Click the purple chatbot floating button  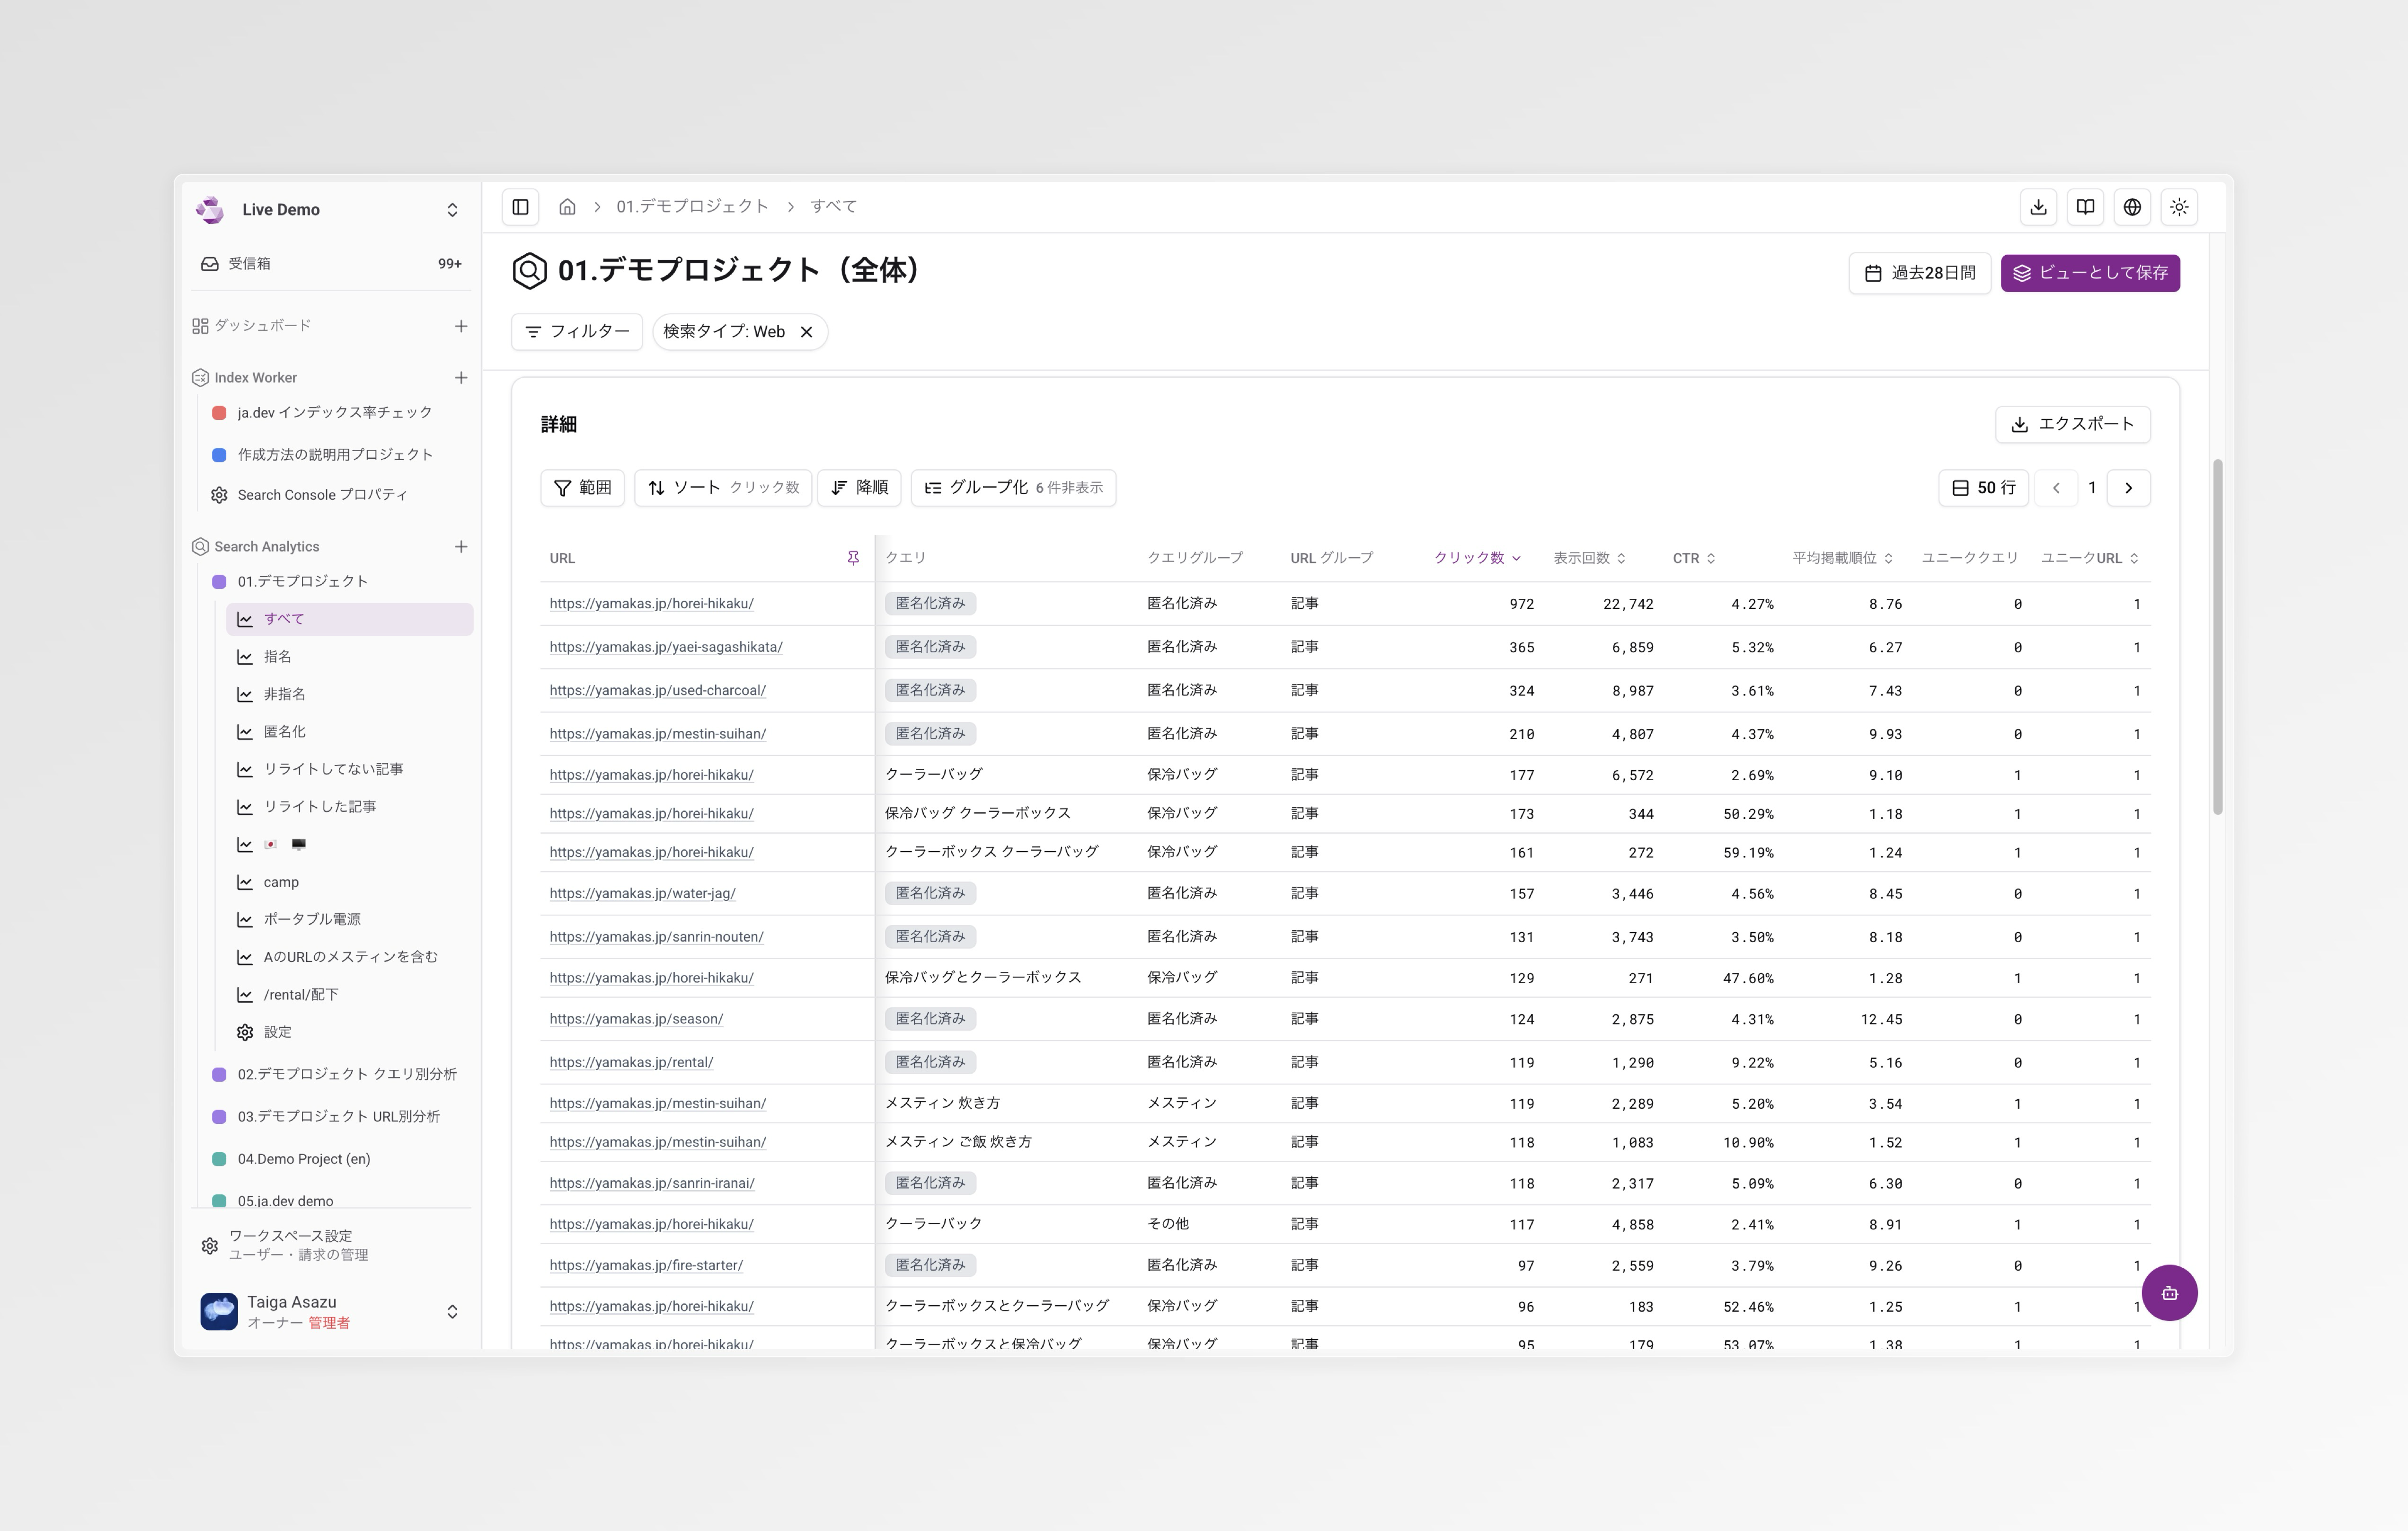pyautogui.click(x=2169, y=1293)
